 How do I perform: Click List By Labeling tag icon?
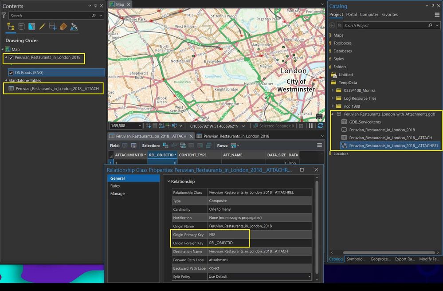(63, 27)
